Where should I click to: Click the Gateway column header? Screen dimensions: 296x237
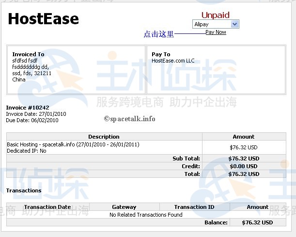click(x=124, y=207)
